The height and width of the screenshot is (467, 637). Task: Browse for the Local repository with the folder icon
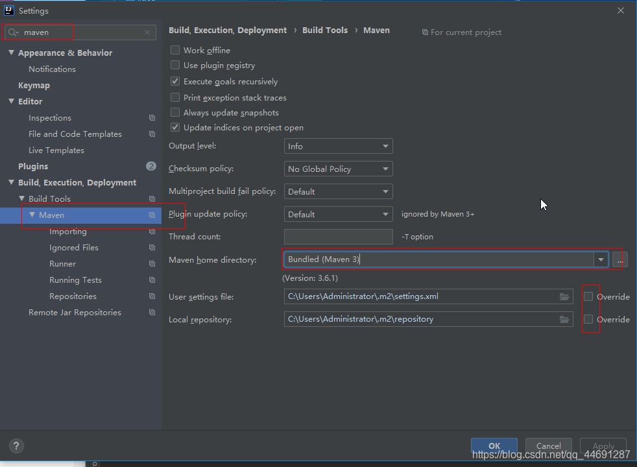tap(564, 320)
